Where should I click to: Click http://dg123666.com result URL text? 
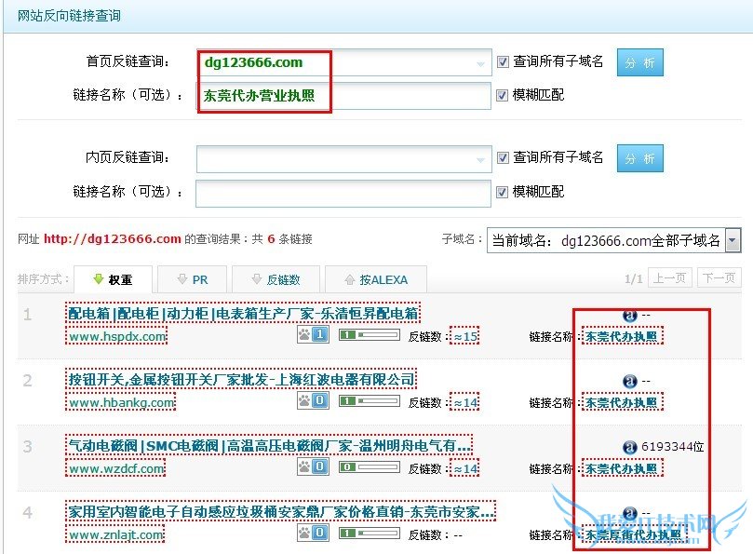pos(113,238)
